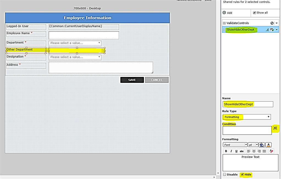
Task: Toggle the Show all checkbox
Action: tap(254, 13)
